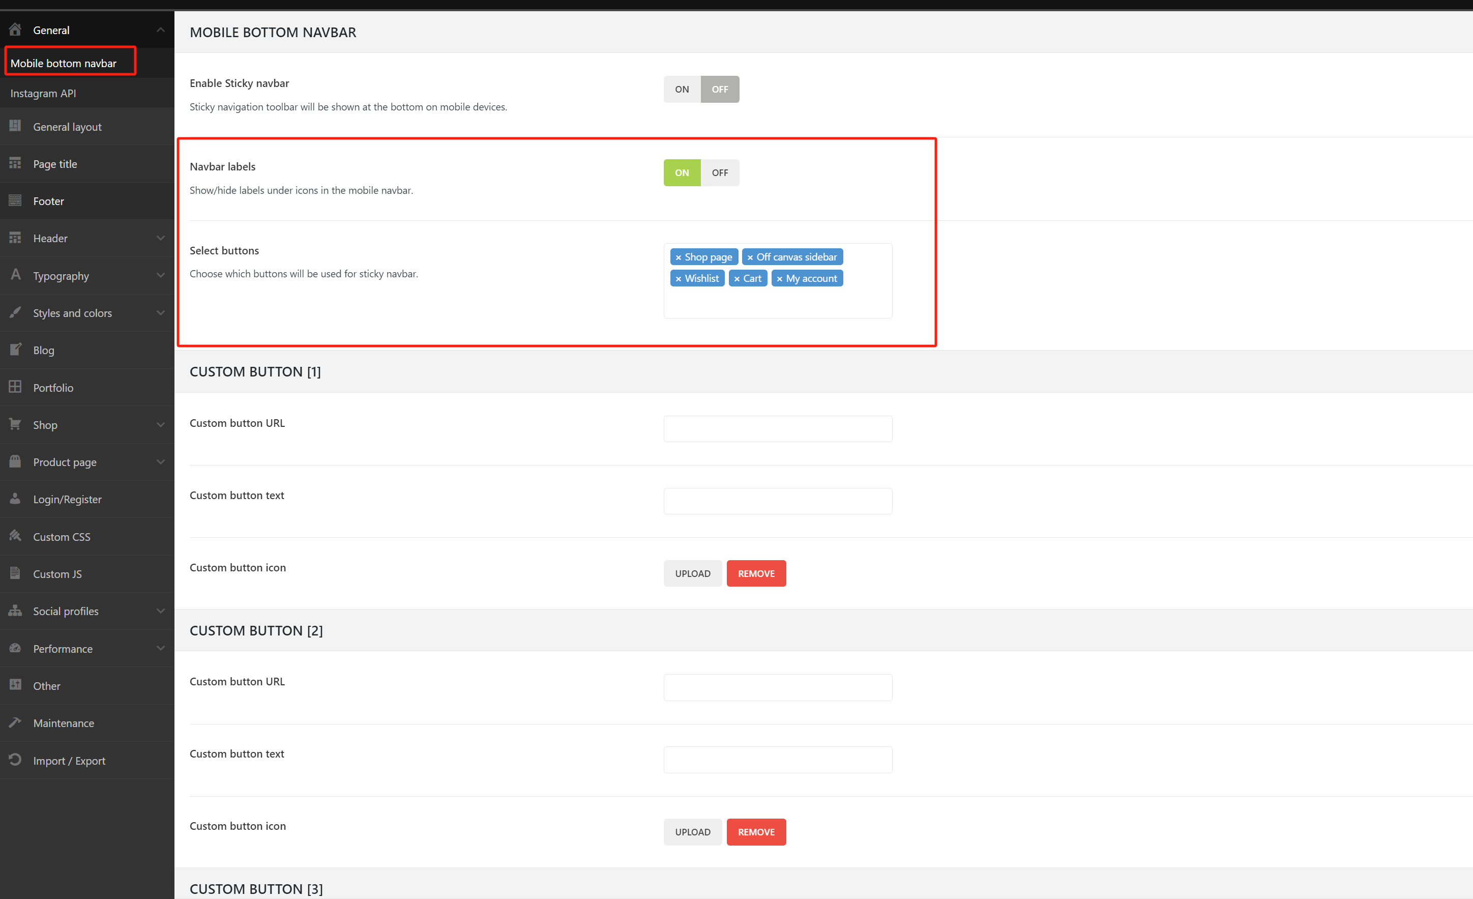This screenshot has height=899, width=1473.
Task: Open Page title settings via its icon
Action: [15, 163]
